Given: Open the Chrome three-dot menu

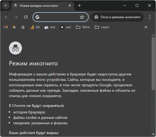Looking at the screenshot, I should [150, 17].
